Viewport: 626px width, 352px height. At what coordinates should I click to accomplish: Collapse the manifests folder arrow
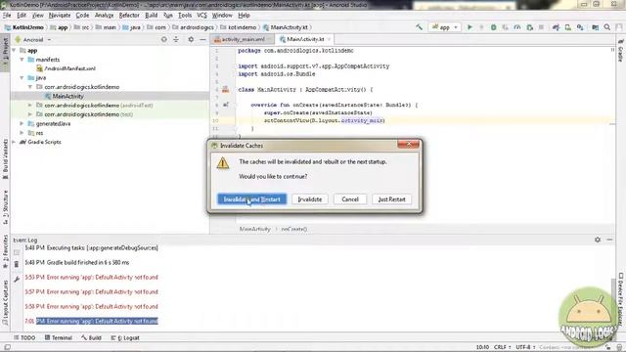pyautogui.click(x=22, y=60)
